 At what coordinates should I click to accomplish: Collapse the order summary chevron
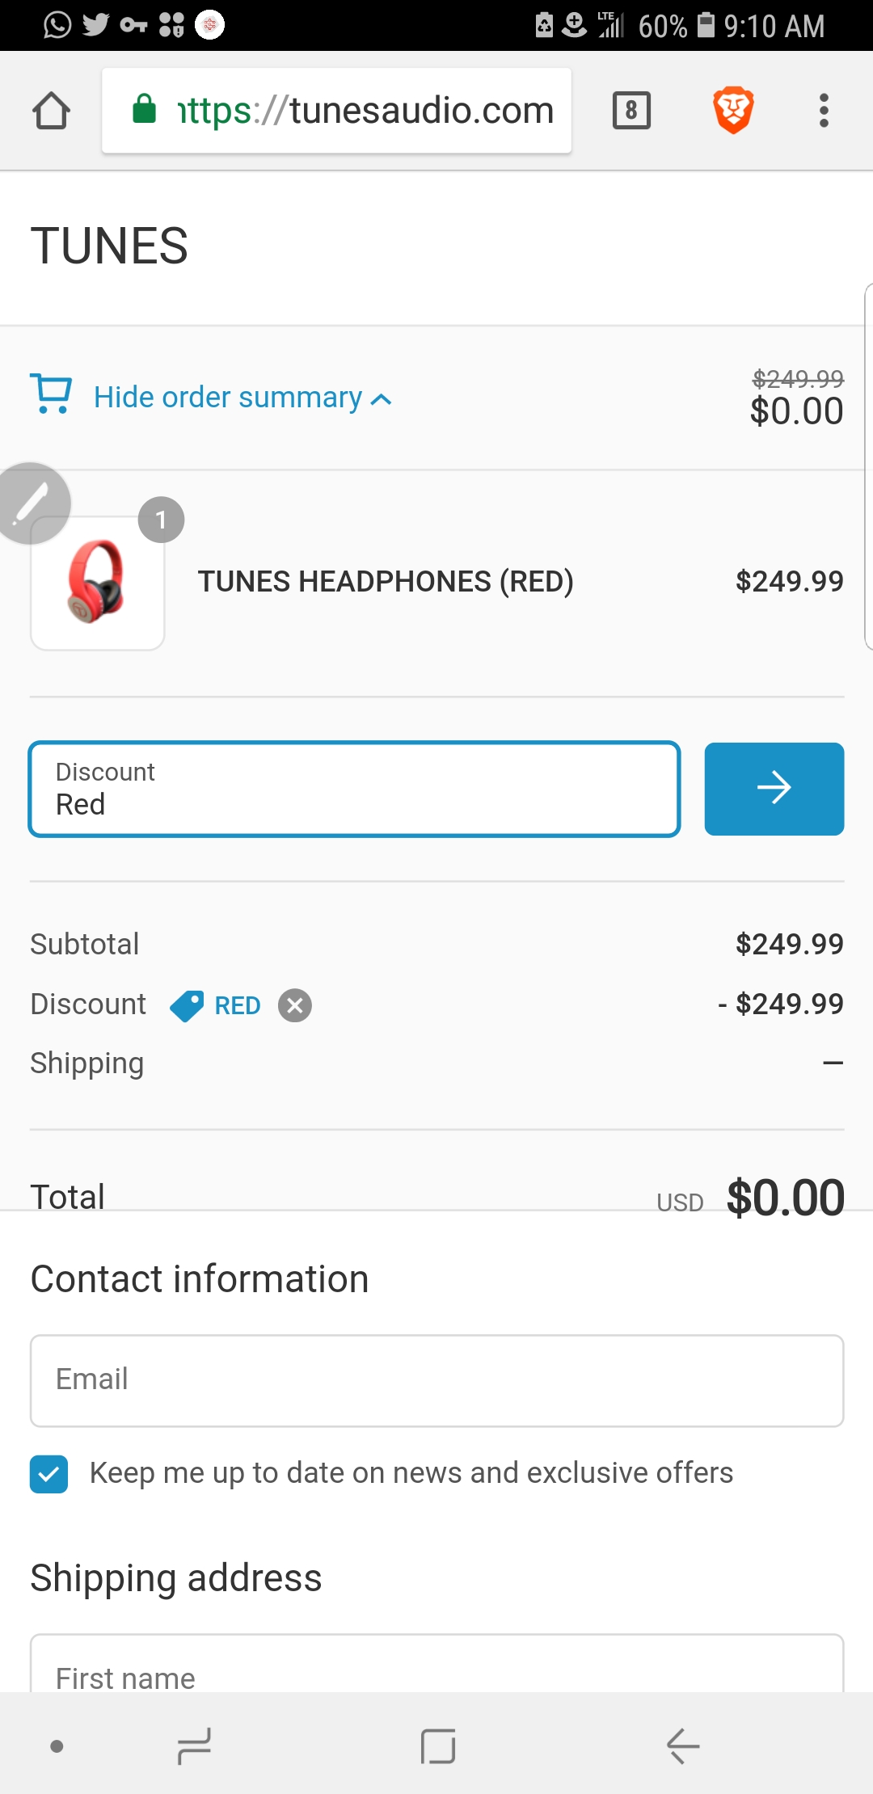tap(382, 399)
